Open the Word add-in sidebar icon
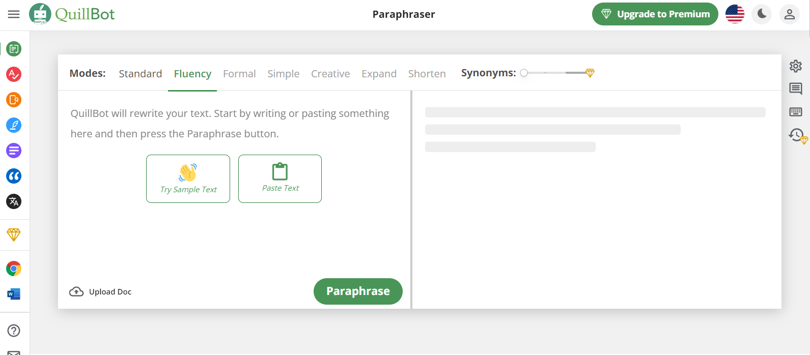 pos(14,294)
